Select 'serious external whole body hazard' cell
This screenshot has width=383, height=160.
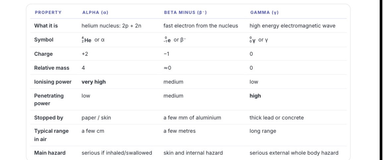click(x=294, y=153)
